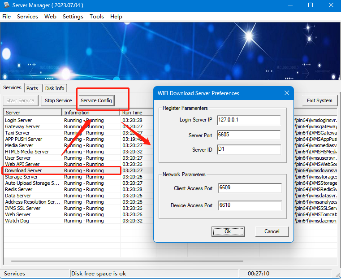Open the Help menu

click(116, 17)
